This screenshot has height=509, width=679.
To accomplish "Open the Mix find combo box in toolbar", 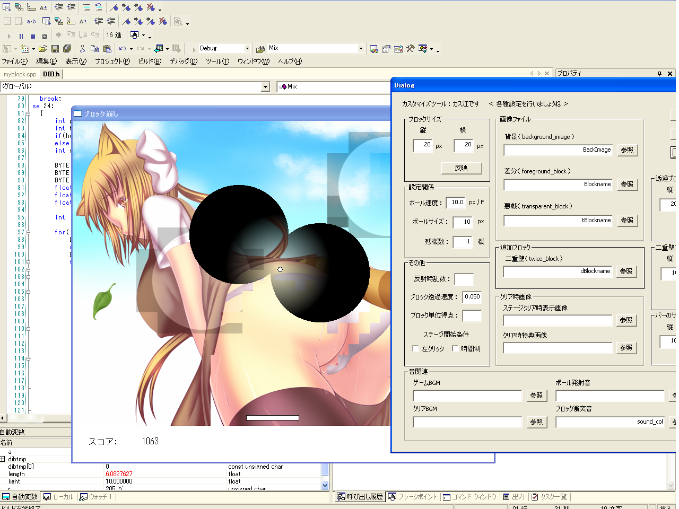I will pyautogui.click(x=361, y=48).
